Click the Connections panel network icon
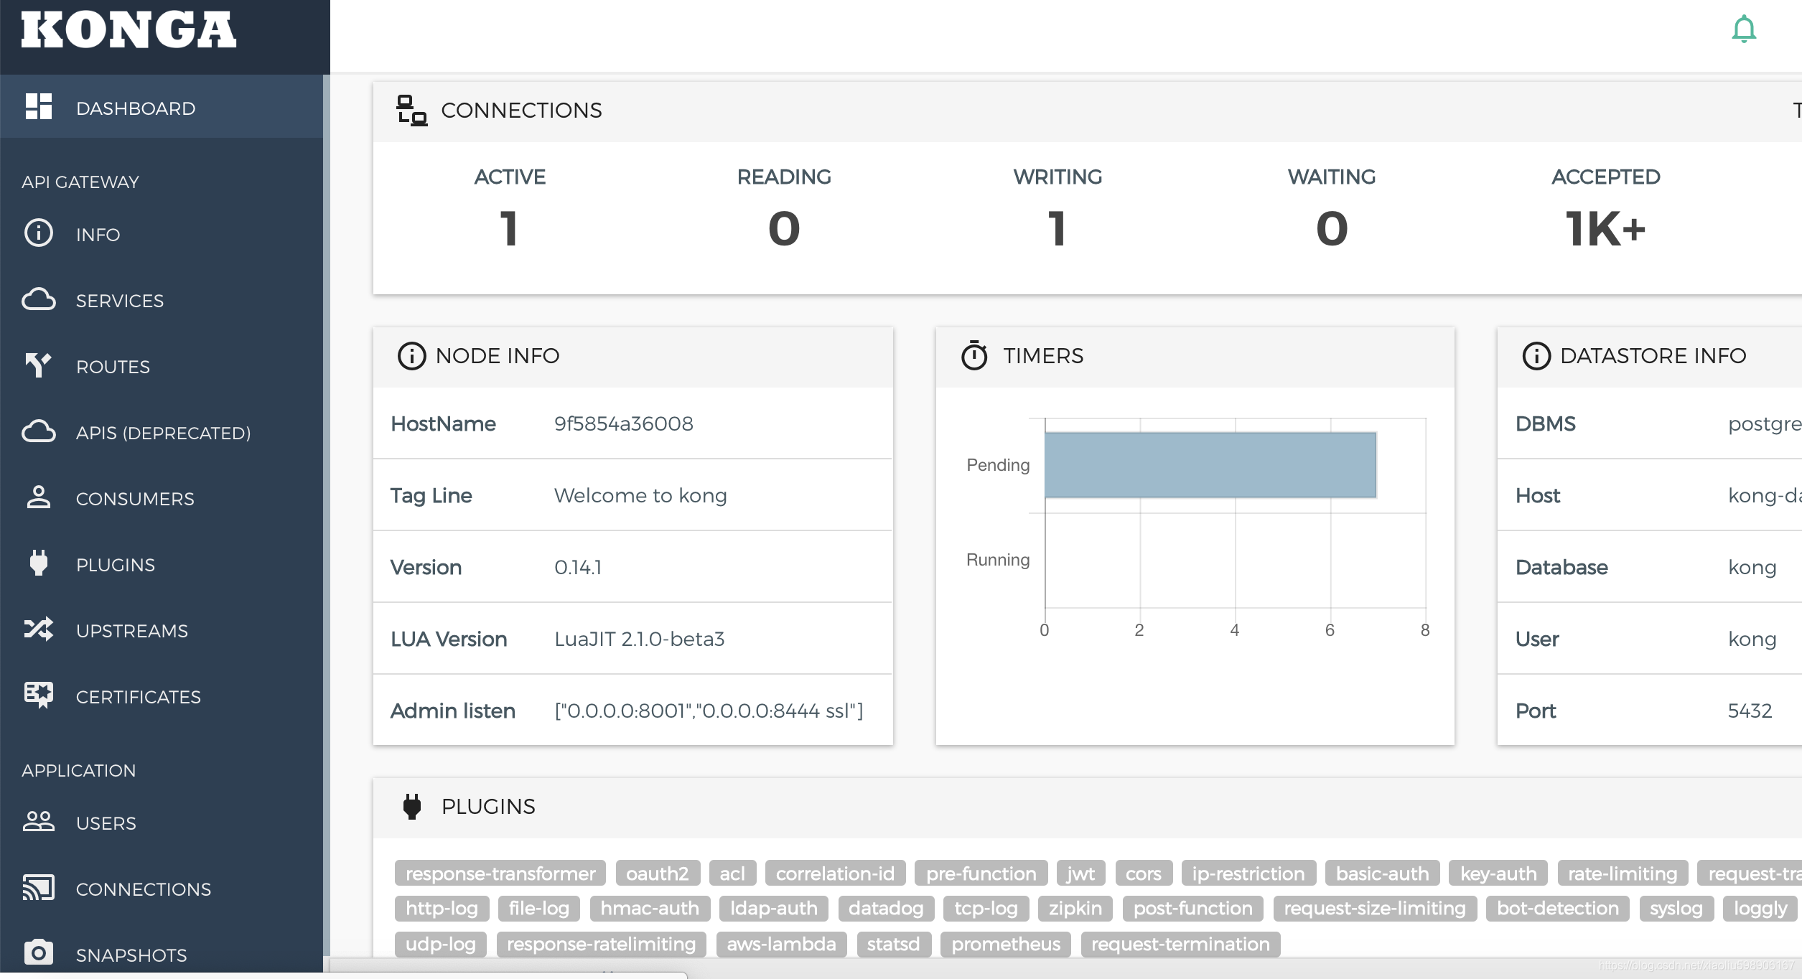 click(412, 111)
